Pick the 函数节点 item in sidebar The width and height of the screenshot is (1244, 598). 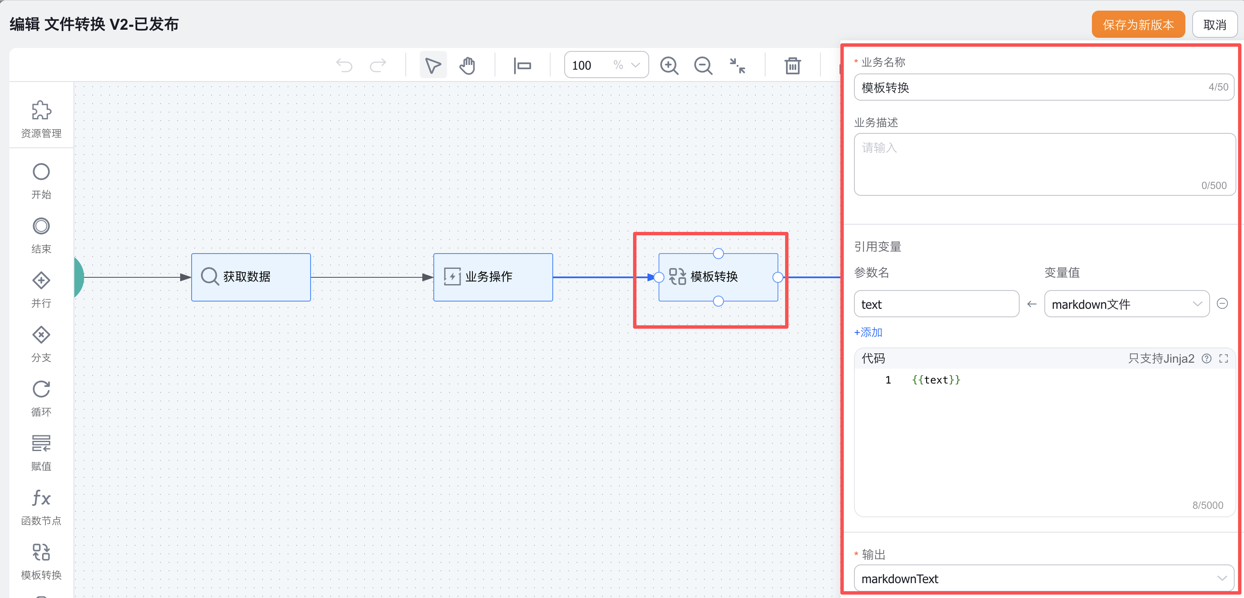[x=41, y=507]
